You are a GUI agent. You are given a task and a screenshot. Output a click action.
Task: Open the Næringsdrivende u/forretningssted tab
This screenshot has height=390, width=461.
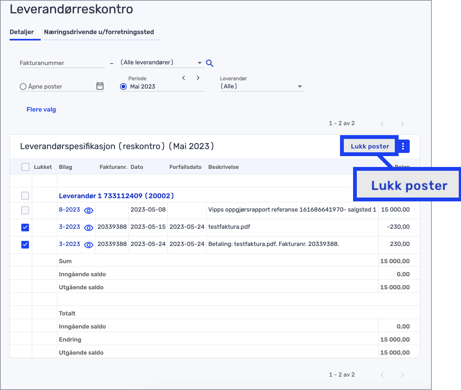(99, 32)
